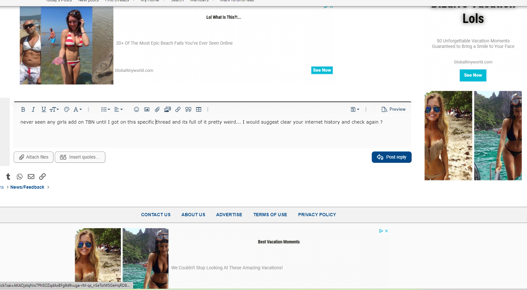
Task: Click See Now in the beach fails ad
Action: click(x=322, y=70)
